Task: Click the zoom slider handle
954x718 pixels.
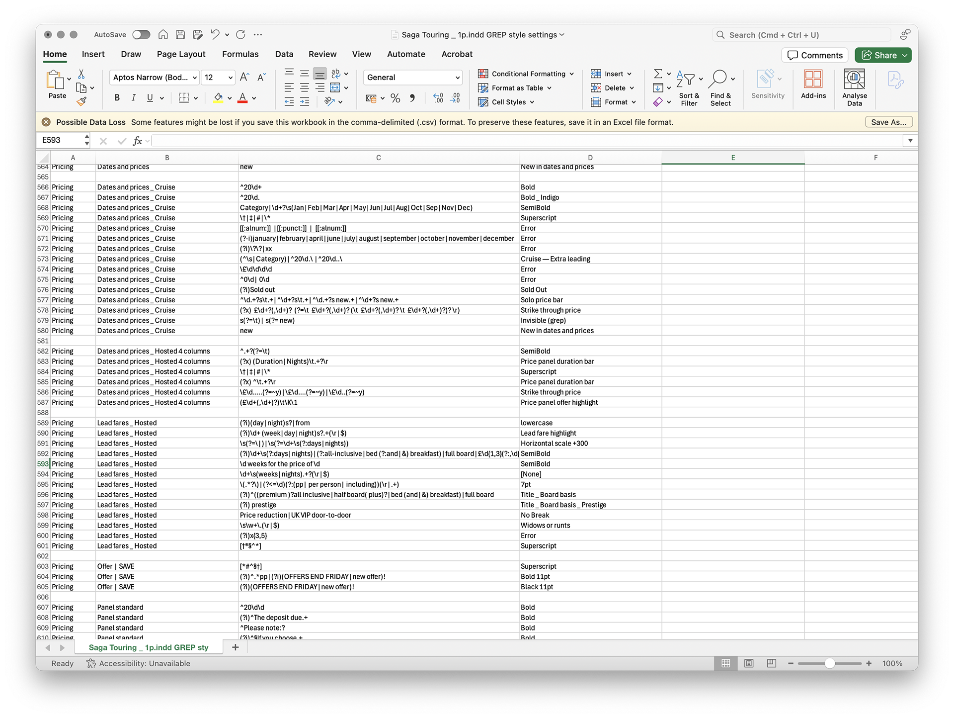Action: (x=829, y=663)
